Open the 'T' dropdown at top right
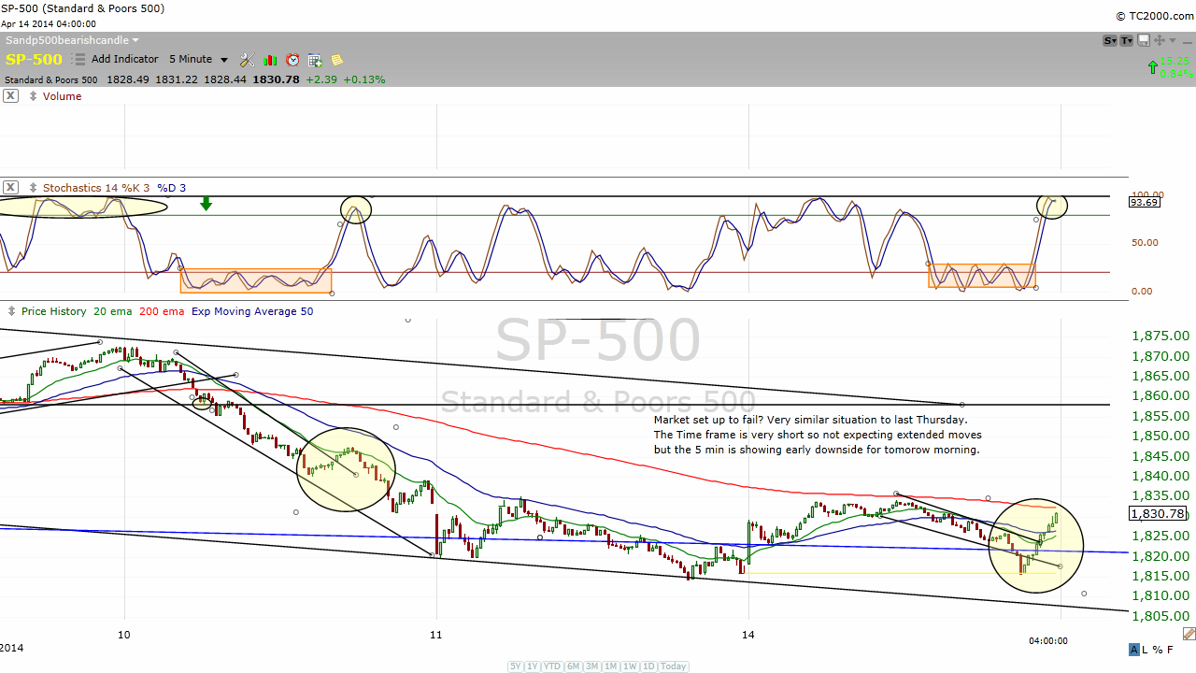1196x673 pixels. point(1127,40)
